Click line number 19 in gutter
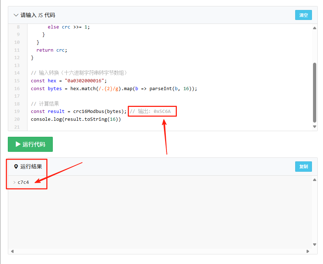This screenshot has height=264, width=323. coord(17,112)
